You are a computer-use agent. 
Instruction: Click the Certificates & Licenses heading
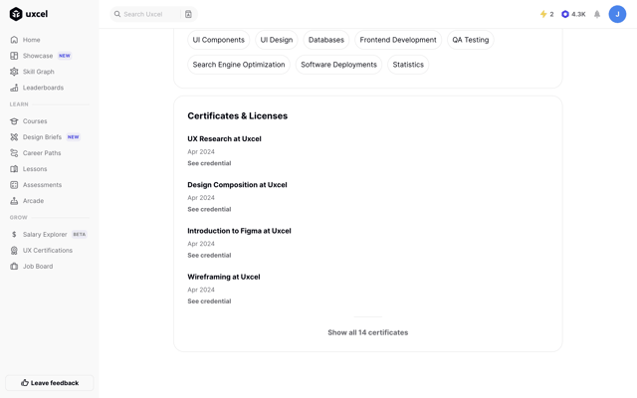[x=238, y=115]
